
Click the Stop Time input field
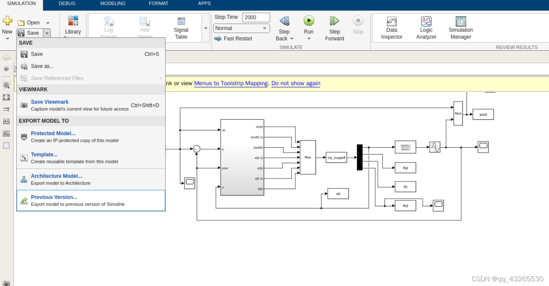point(256,17)
